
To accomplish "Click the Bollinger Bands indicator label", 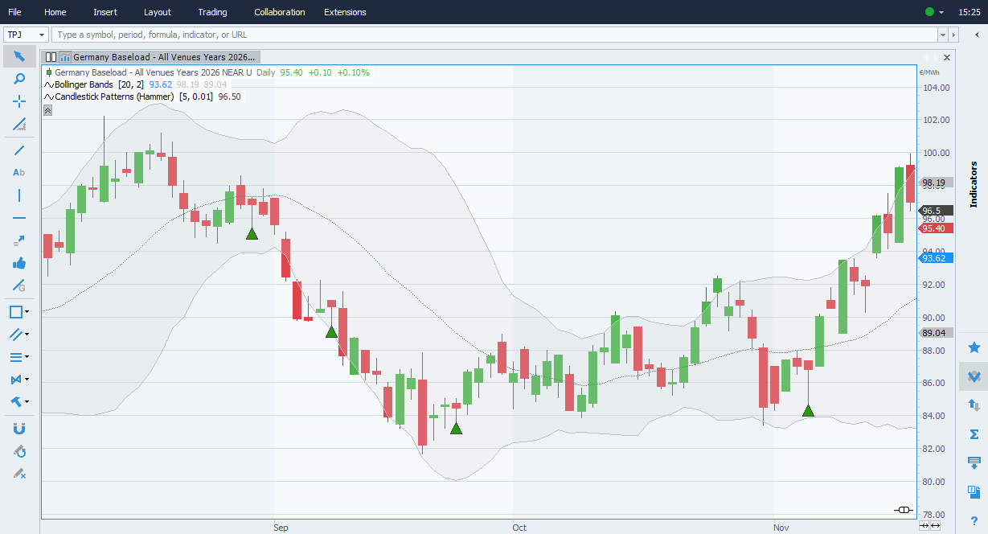I will pyautogui.click(x=84, y=84).
